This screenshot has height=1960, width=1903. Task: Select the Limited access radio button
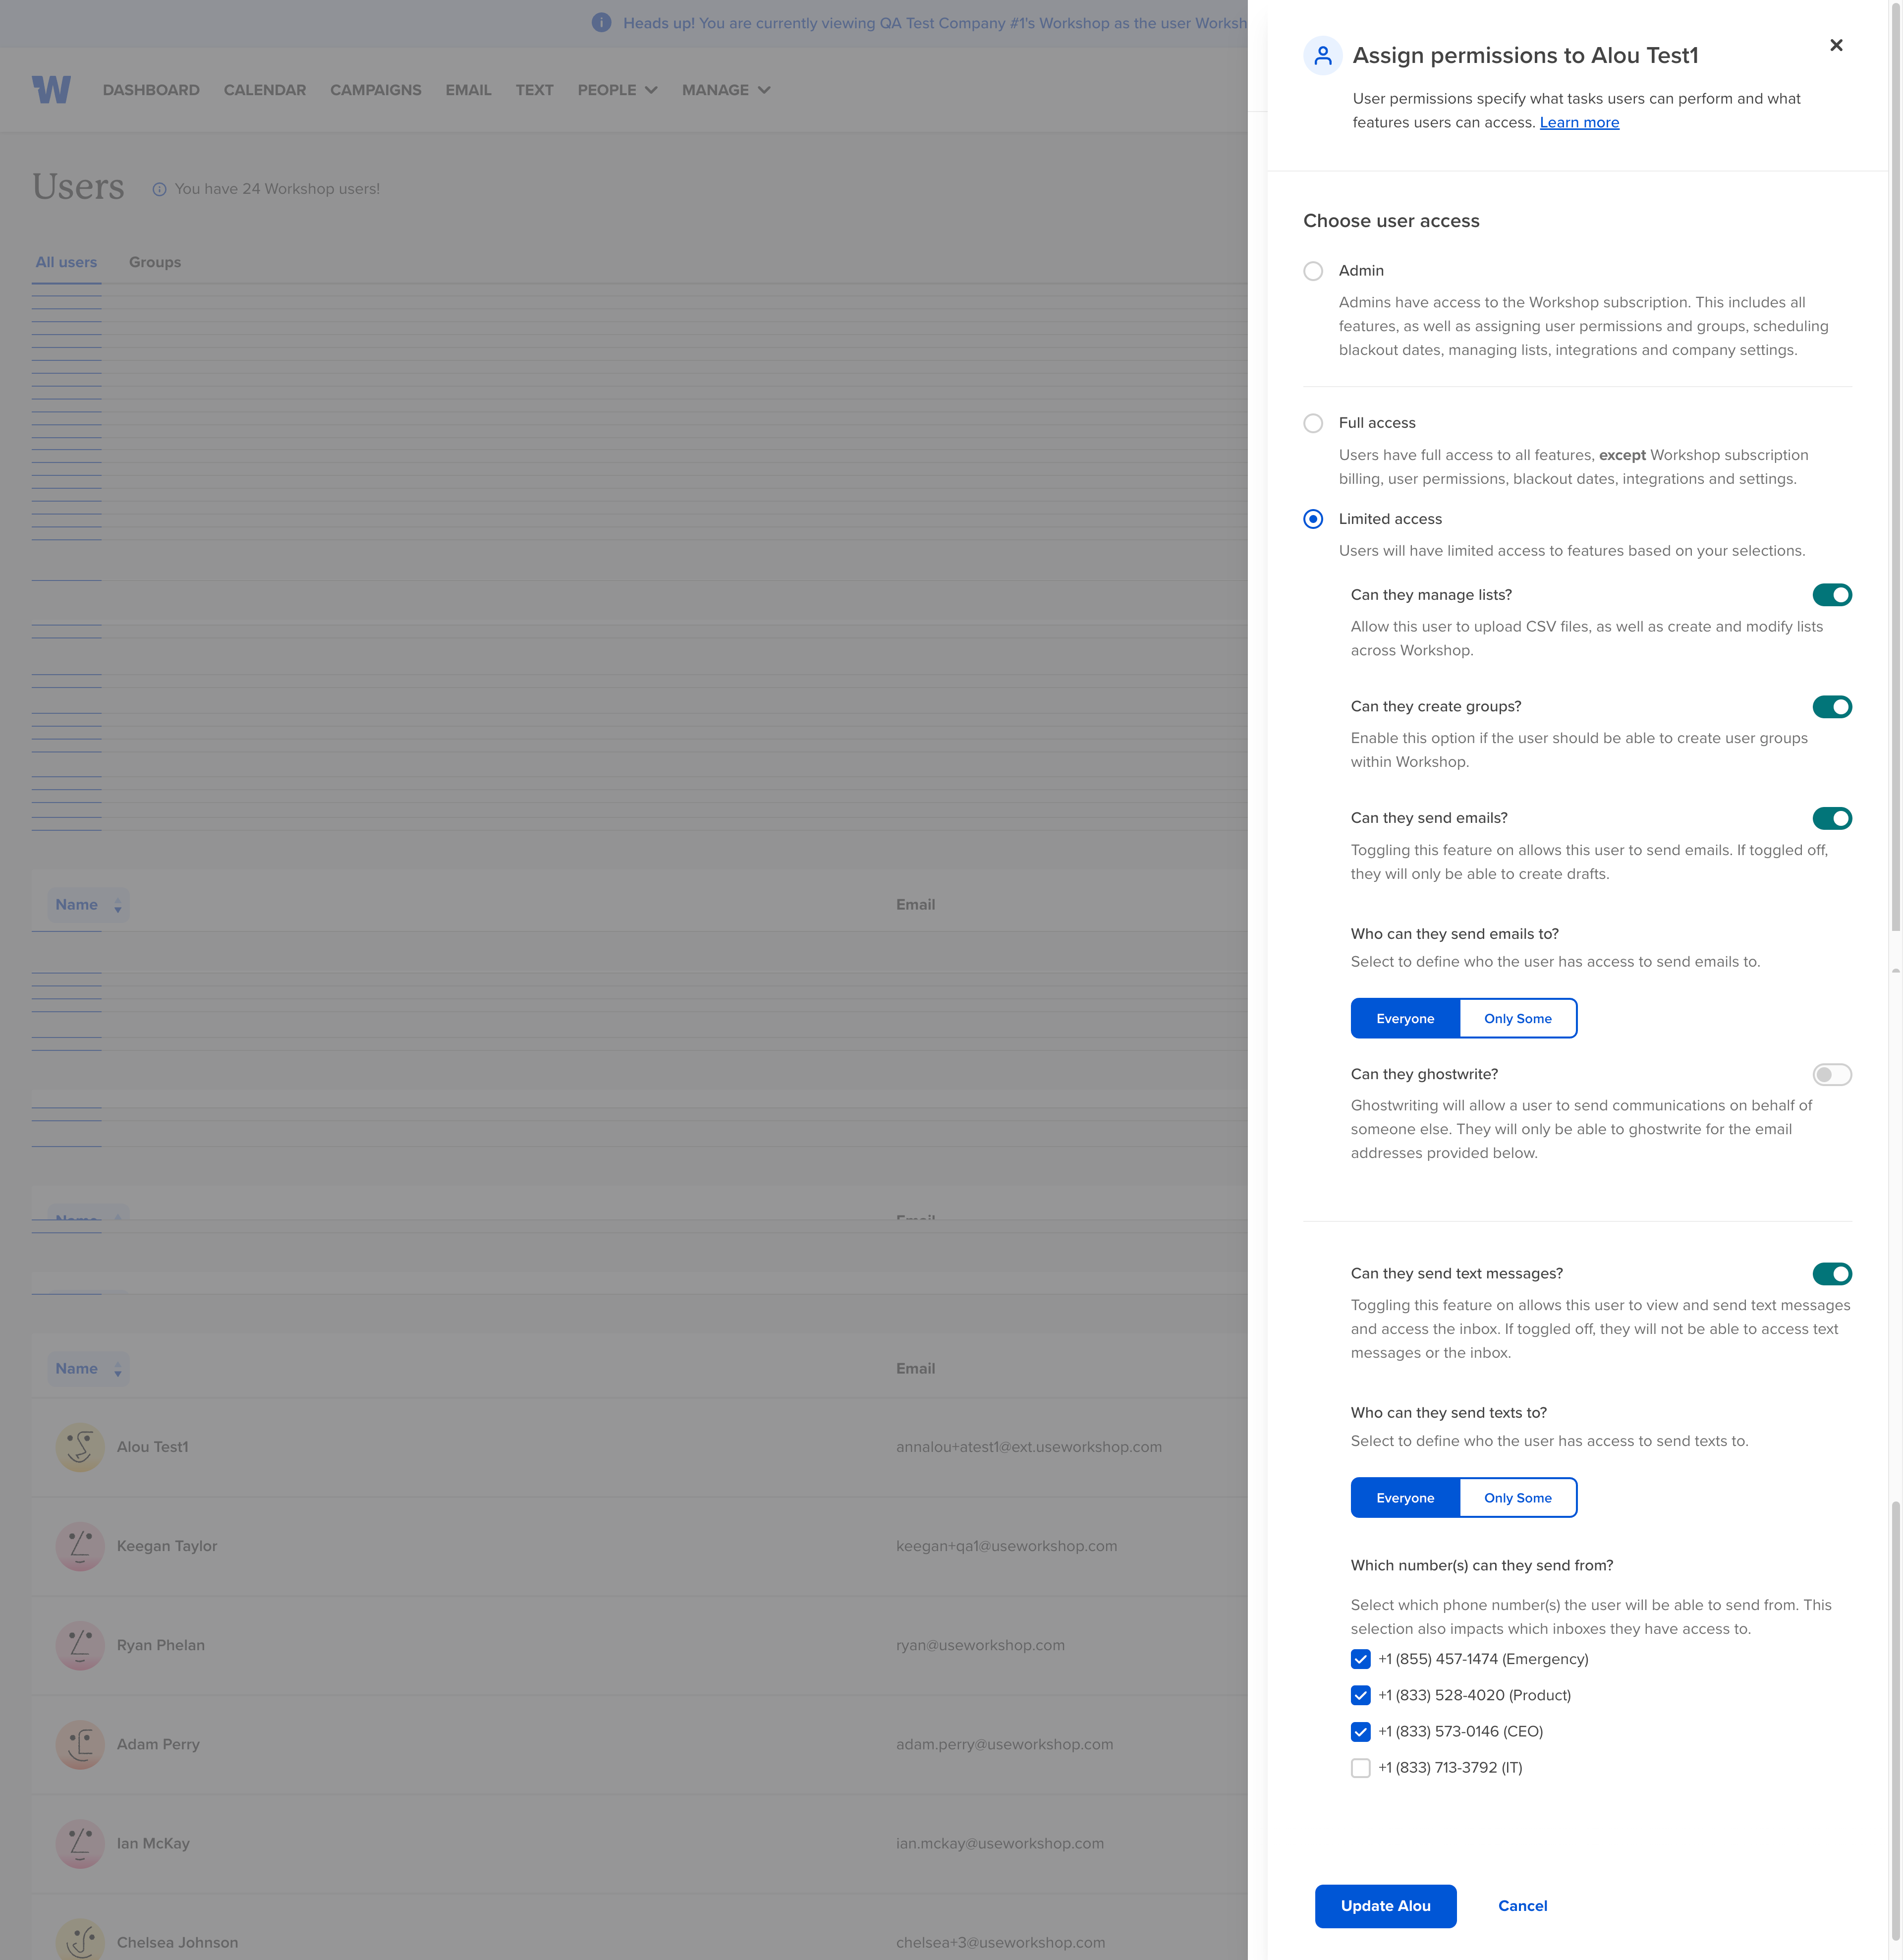(x=1313, y=519)
